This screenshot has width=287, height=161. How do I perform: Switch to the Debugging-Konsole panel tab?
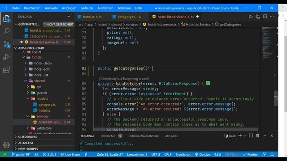pos(143,136)
